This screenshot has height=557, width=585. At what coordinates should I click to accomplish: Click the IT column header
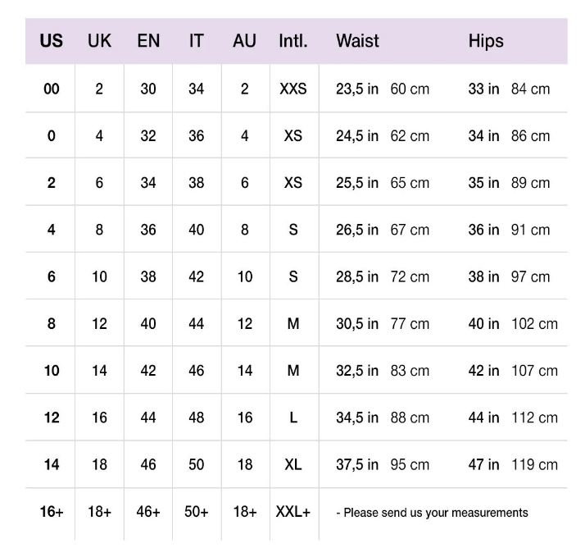(197, 41)
